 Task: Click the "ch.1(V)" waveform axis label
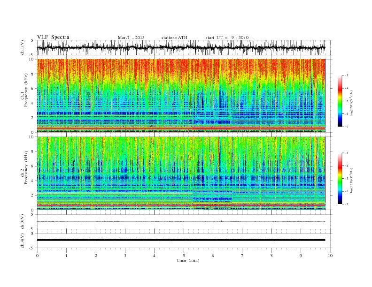point(23,47)
